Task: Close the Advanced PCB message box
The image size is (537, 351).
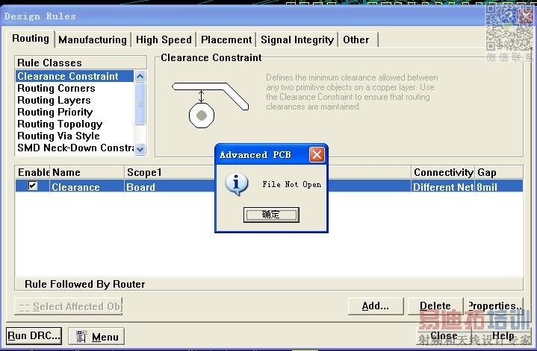Action: pos(317,155)
